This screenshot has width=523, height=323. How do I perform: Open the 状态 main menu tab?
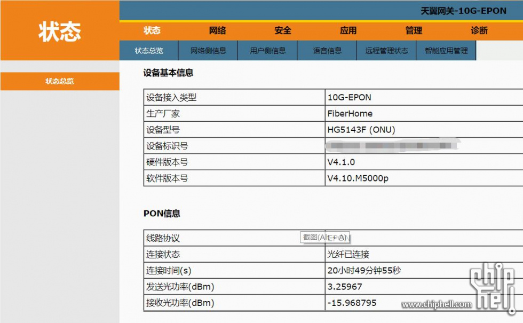(152, 31)
